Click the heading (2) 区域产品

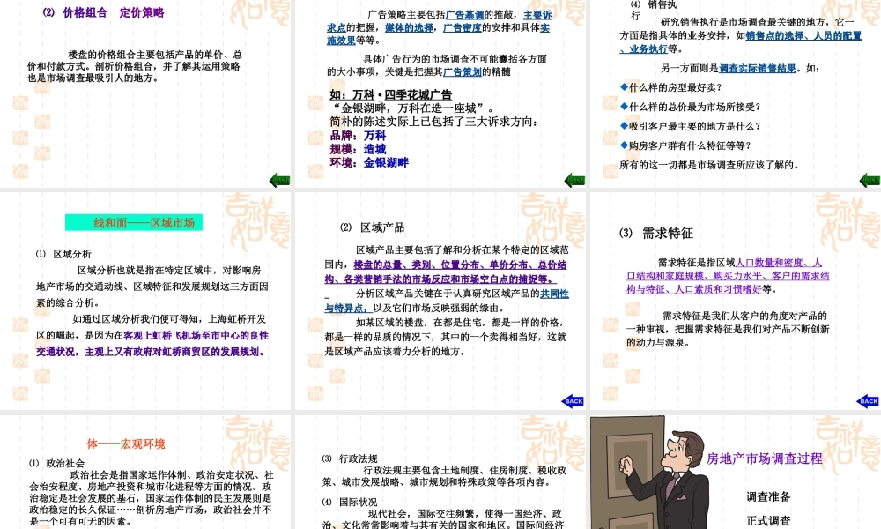372,227
